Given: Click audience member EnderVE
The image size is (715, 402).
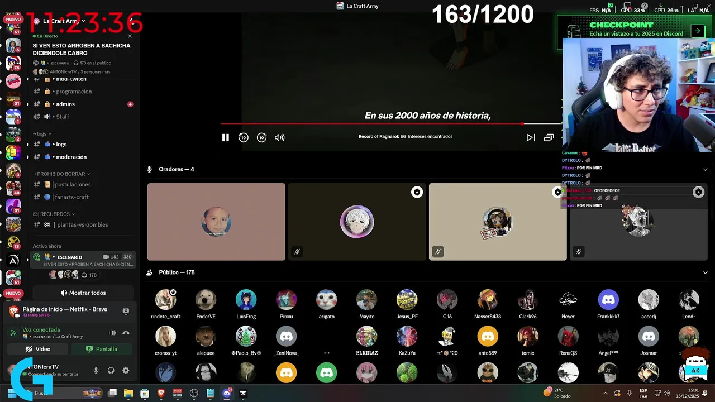Looking at the screenshot, I should coord(206,304).
